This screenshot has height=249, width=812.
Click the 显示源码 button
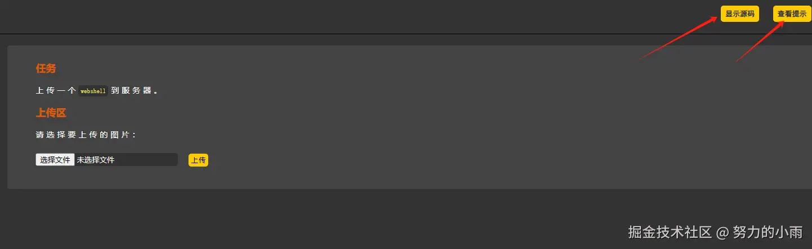click(739, 14)
